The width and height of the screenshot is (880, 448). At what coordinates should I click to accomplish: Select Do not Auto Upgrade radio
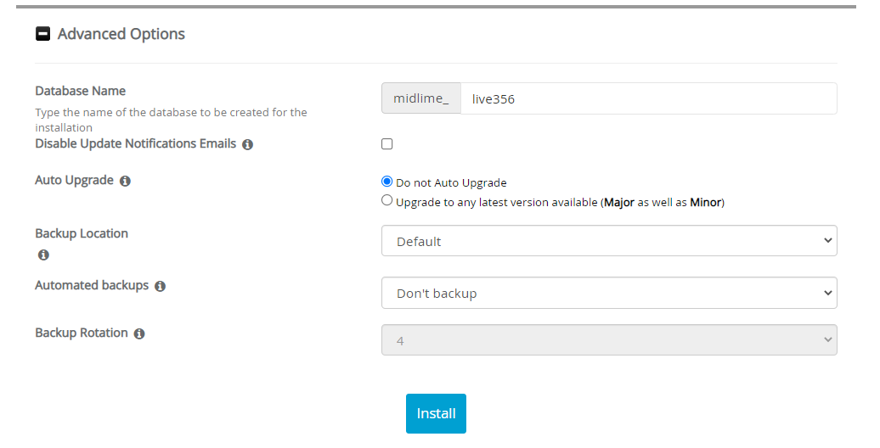click(386, 182)
